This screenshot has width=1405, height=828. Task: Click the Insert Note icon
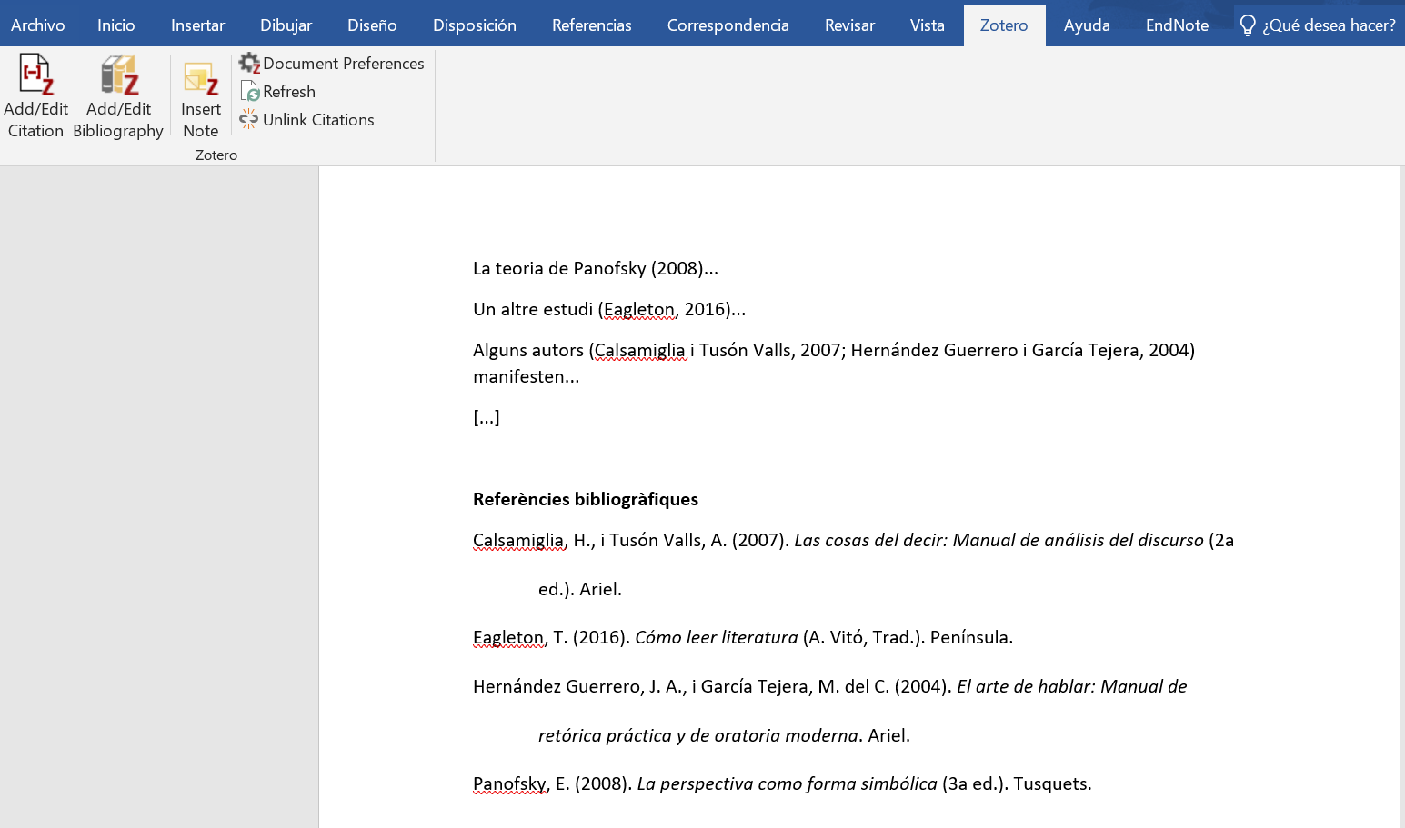[x=201, y=79]
